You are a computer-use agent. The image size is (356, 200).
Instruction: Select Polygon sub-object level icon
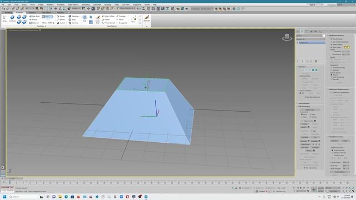coord(313,70)
